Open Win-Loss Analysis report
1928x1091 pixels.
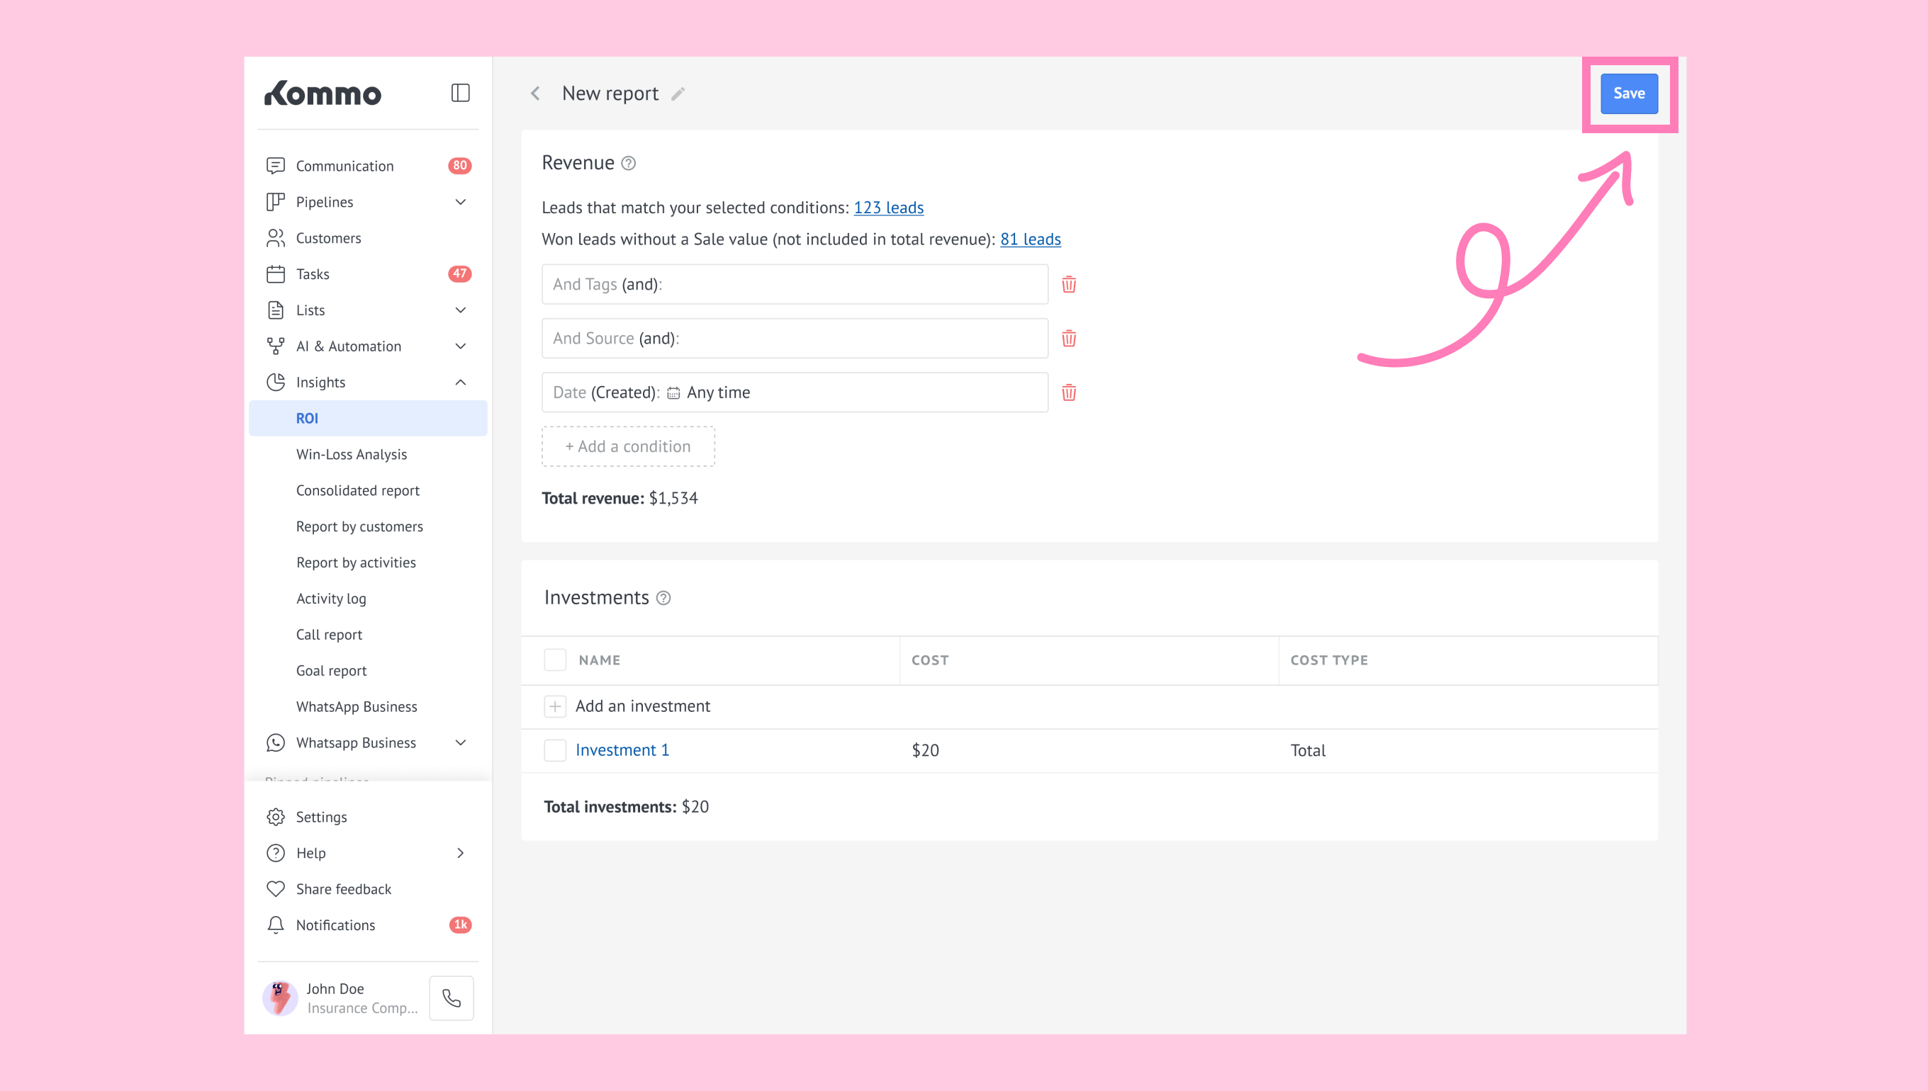click(351, 454)
